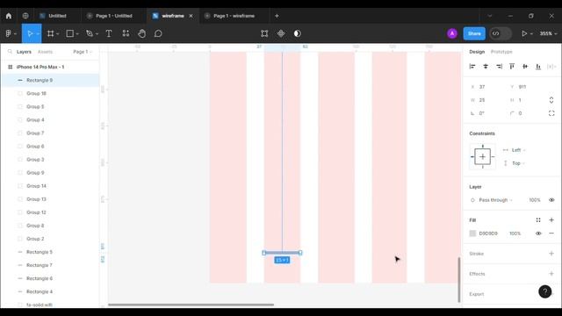Open a new tab with plus button
Screen dimensions: 562x316
click(277, 16)
